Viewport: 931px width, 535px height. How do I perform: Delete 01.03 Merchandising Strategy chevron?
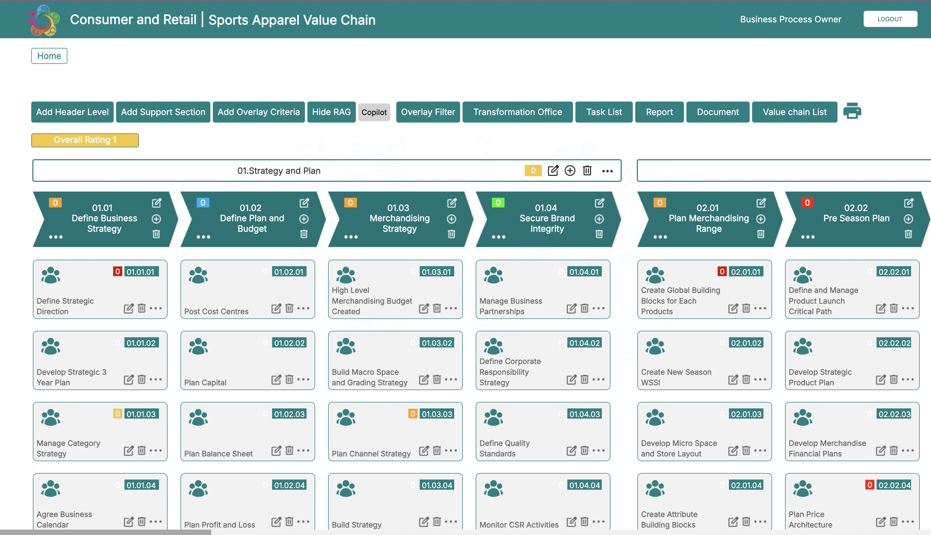click(x=451, y=234)
